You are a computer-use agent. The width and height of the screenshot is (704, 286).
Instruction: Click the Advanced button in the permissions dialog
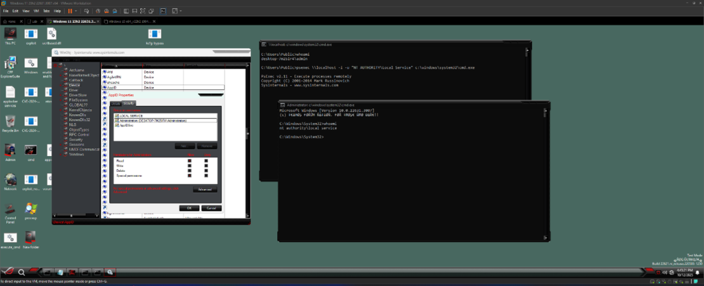(205, 190)
